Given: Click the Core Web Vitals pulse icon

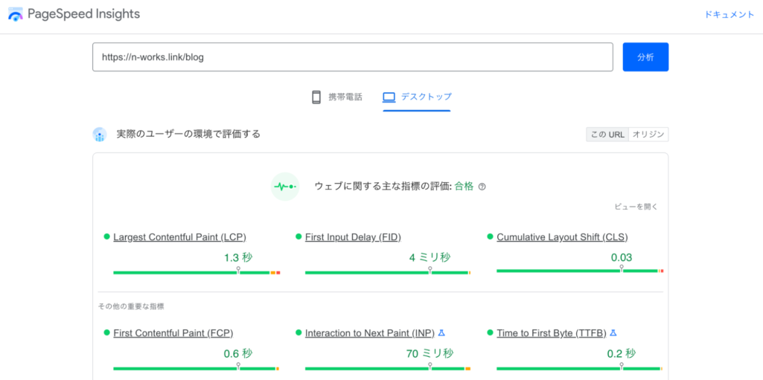Looking at the screenshot, I should point(284,187).
